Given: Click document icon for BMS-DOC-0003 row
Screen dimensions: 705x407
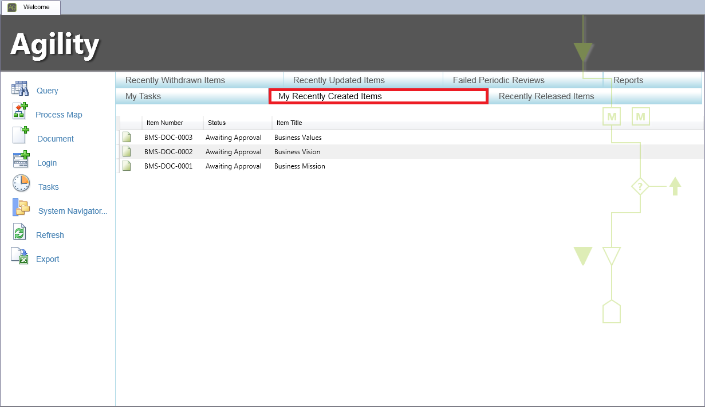Looking at the screenshot, I should tap(127, 138).
